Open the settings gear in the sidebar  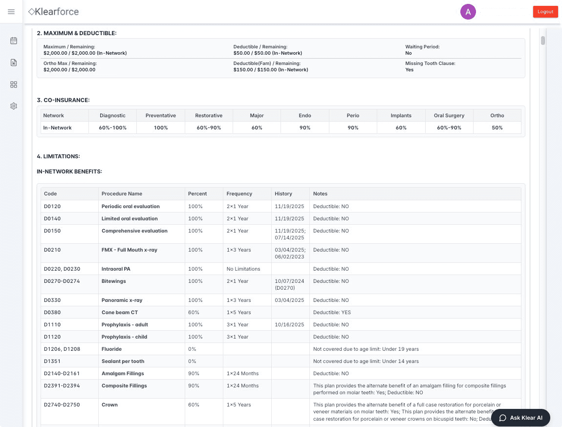(13, 106)
